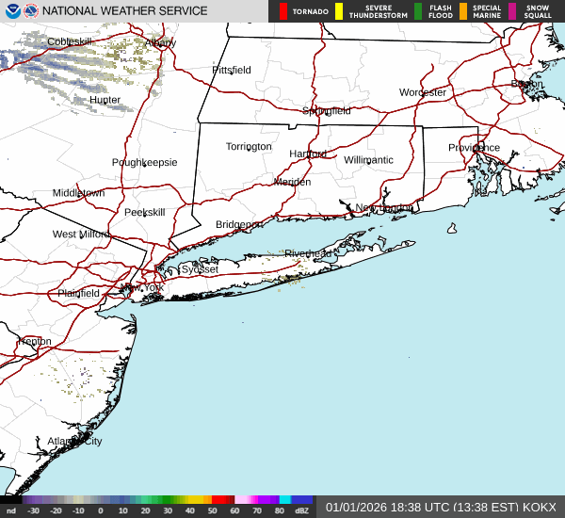Click the Albany city label on map
The image size is (565, 518).
(x=160, y=42)
